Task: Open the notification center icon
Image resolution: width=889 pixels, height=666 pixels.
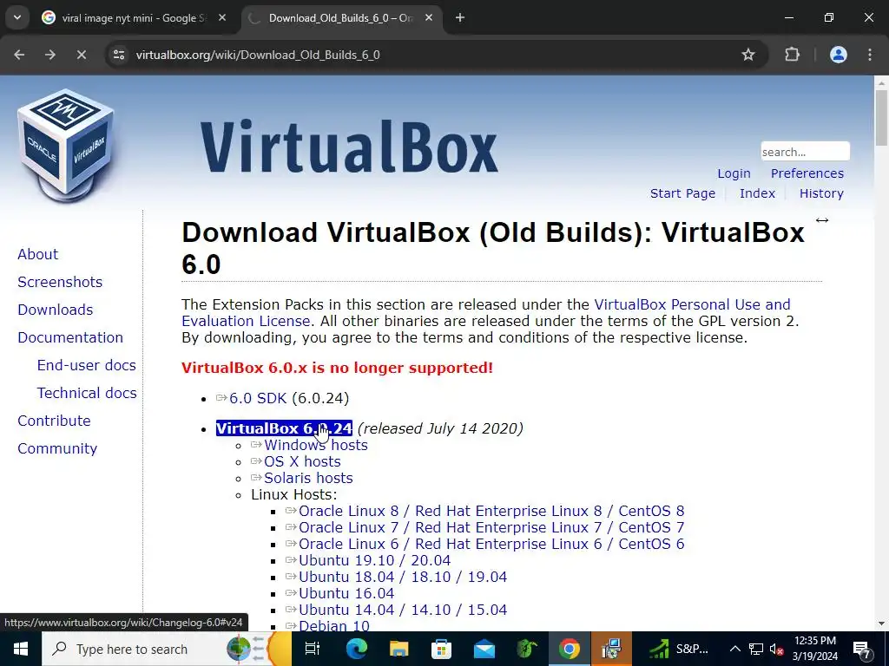Action: coord(862,649)
